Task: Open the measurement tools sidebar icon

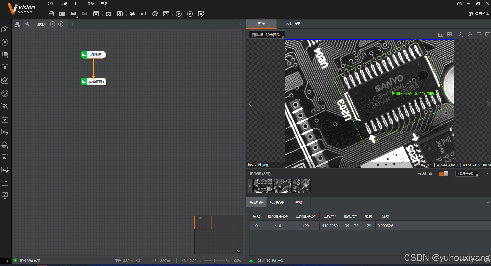Action: point(5,55)
